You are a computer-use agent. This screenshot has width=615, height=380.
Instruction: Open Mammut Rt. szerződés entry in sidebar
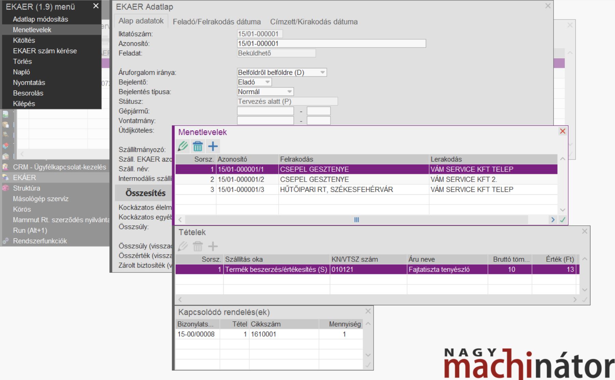pyautogui.click(x=61, y=220)
